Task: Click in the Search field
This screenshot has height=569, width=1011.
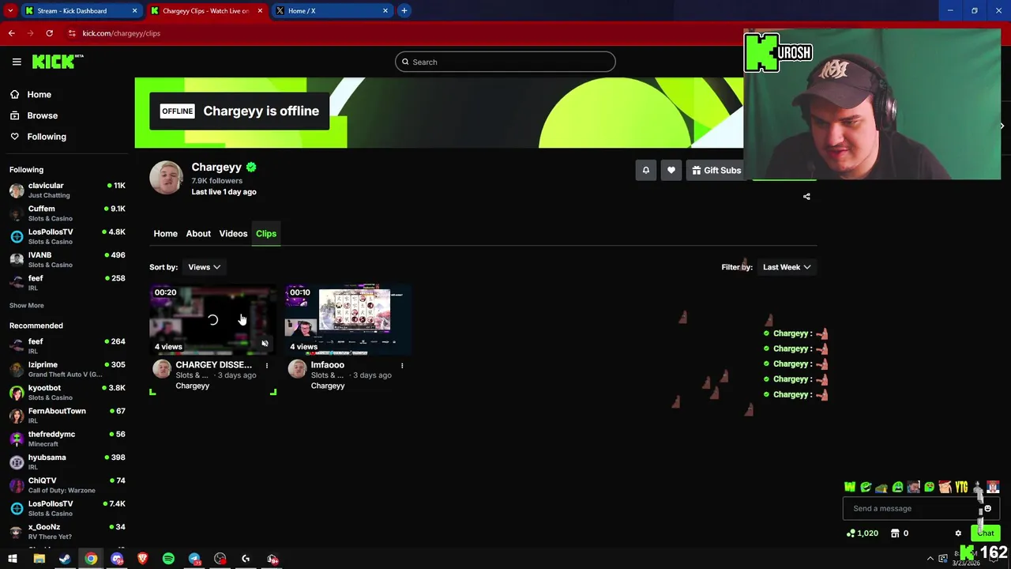Action: (x=505, y=62)
